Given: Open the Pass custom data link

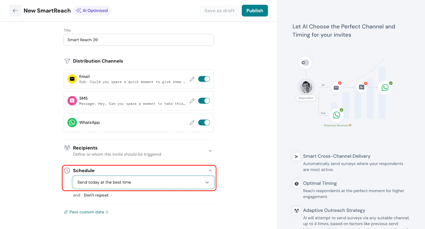Looking at the screenshot, I should 87,212.
